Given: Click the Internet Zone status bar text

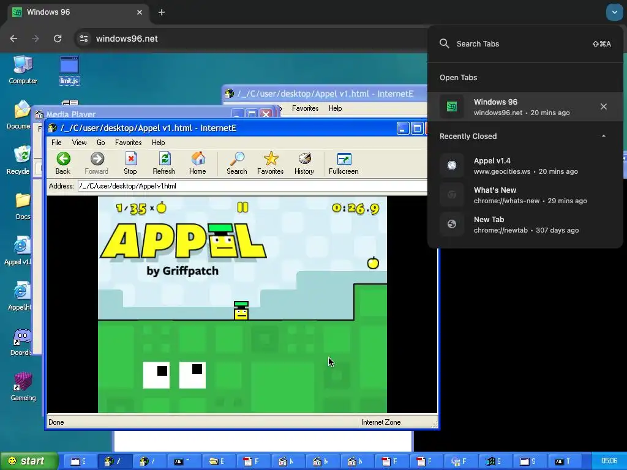Looking at the screenshot, I should point(381,422).
